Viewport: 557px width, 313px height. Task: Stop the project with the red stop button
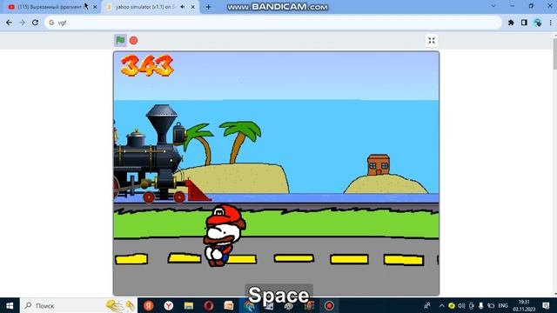click(x=133, y=41)
